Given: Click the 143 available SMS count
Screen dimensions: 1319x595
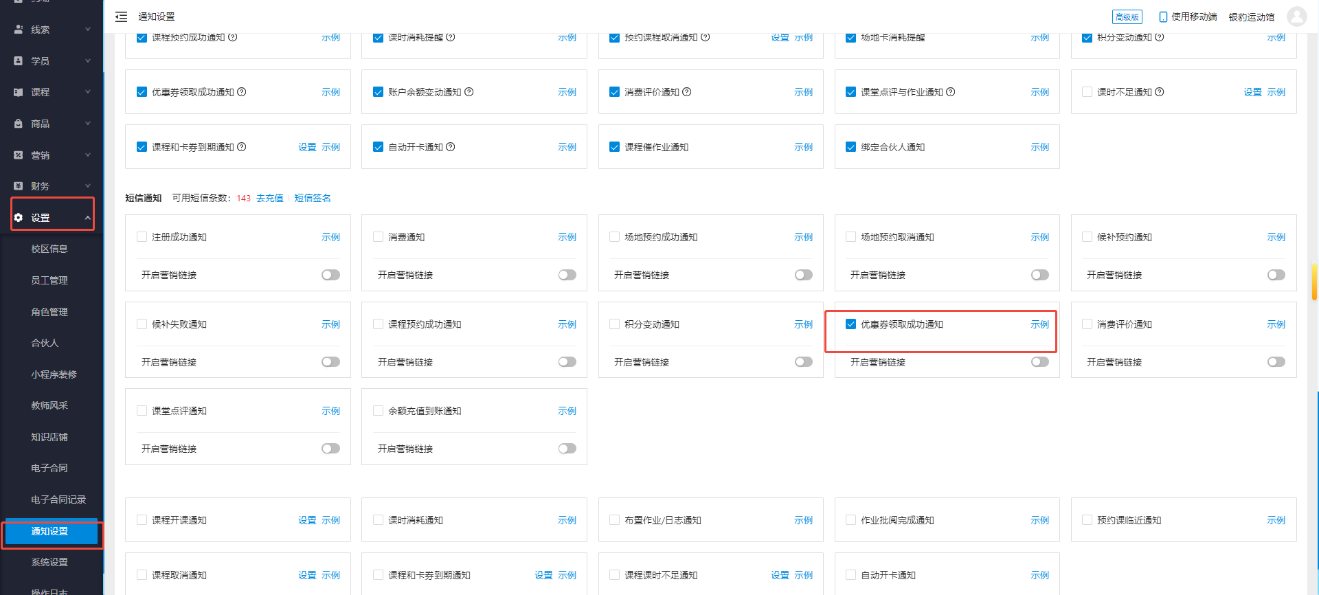Looking at the screenshot, I should coord(244,198).
